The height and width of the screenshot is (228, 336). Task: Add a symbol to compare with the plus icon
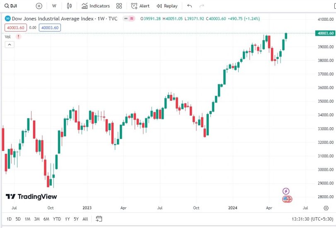click(x=39, y=6)
